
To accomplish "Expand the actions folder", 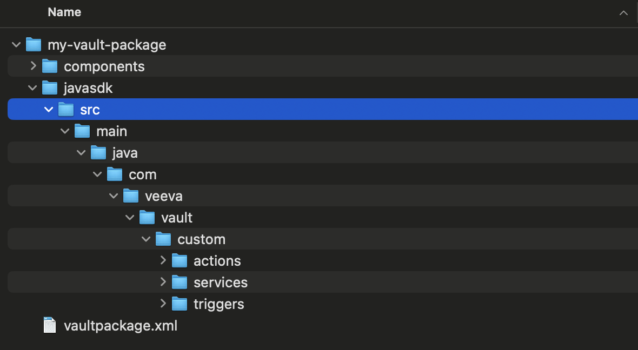I will point(163,260).
